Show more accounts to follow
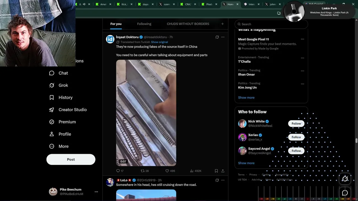Viewport: 358px width, 201px height. (246, 163)
